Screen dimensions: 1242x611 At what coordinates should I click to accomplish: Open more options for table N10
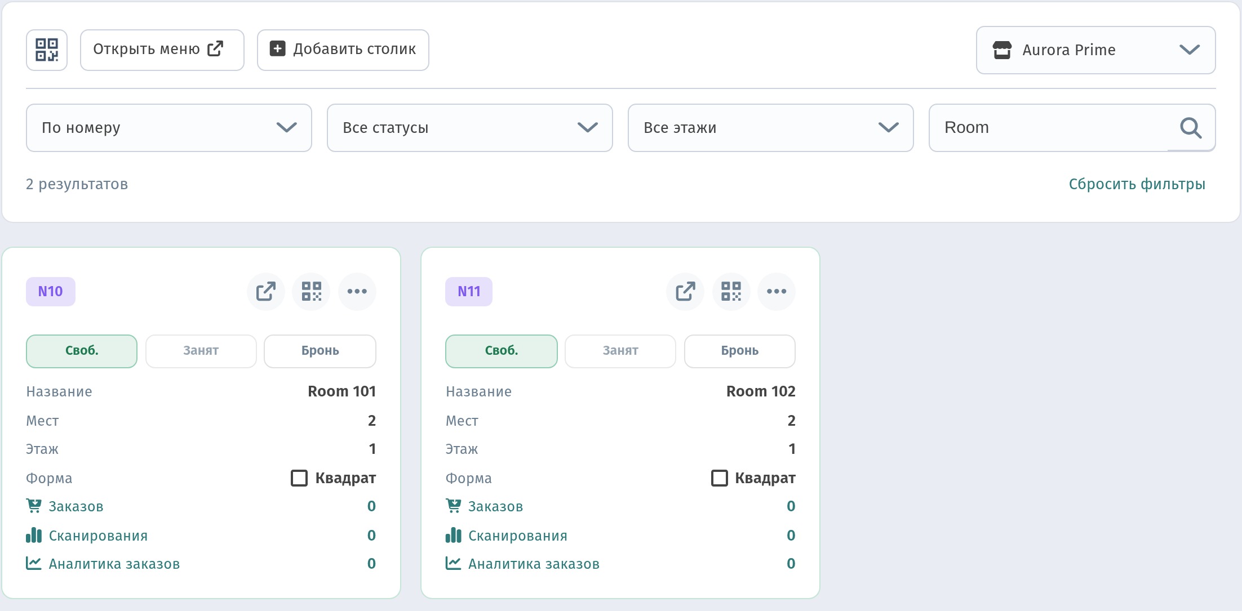(x=357, y=292)
